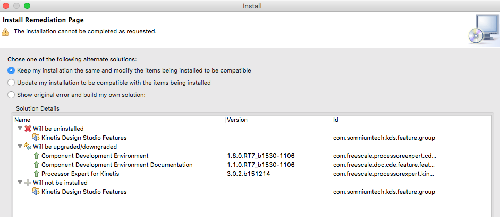Screen dimensions: 500x217
Task: Select Update my installation to be compatible option
Action: tap(11, 83)
